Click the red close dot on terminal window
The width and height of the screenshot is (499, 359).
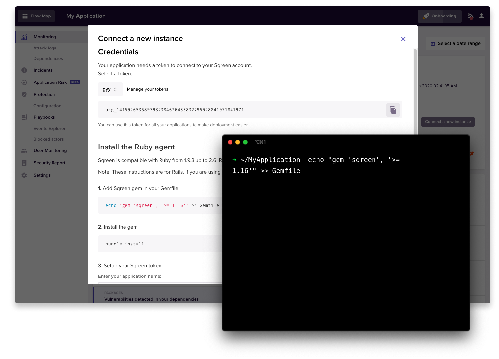tap(230, 142)
